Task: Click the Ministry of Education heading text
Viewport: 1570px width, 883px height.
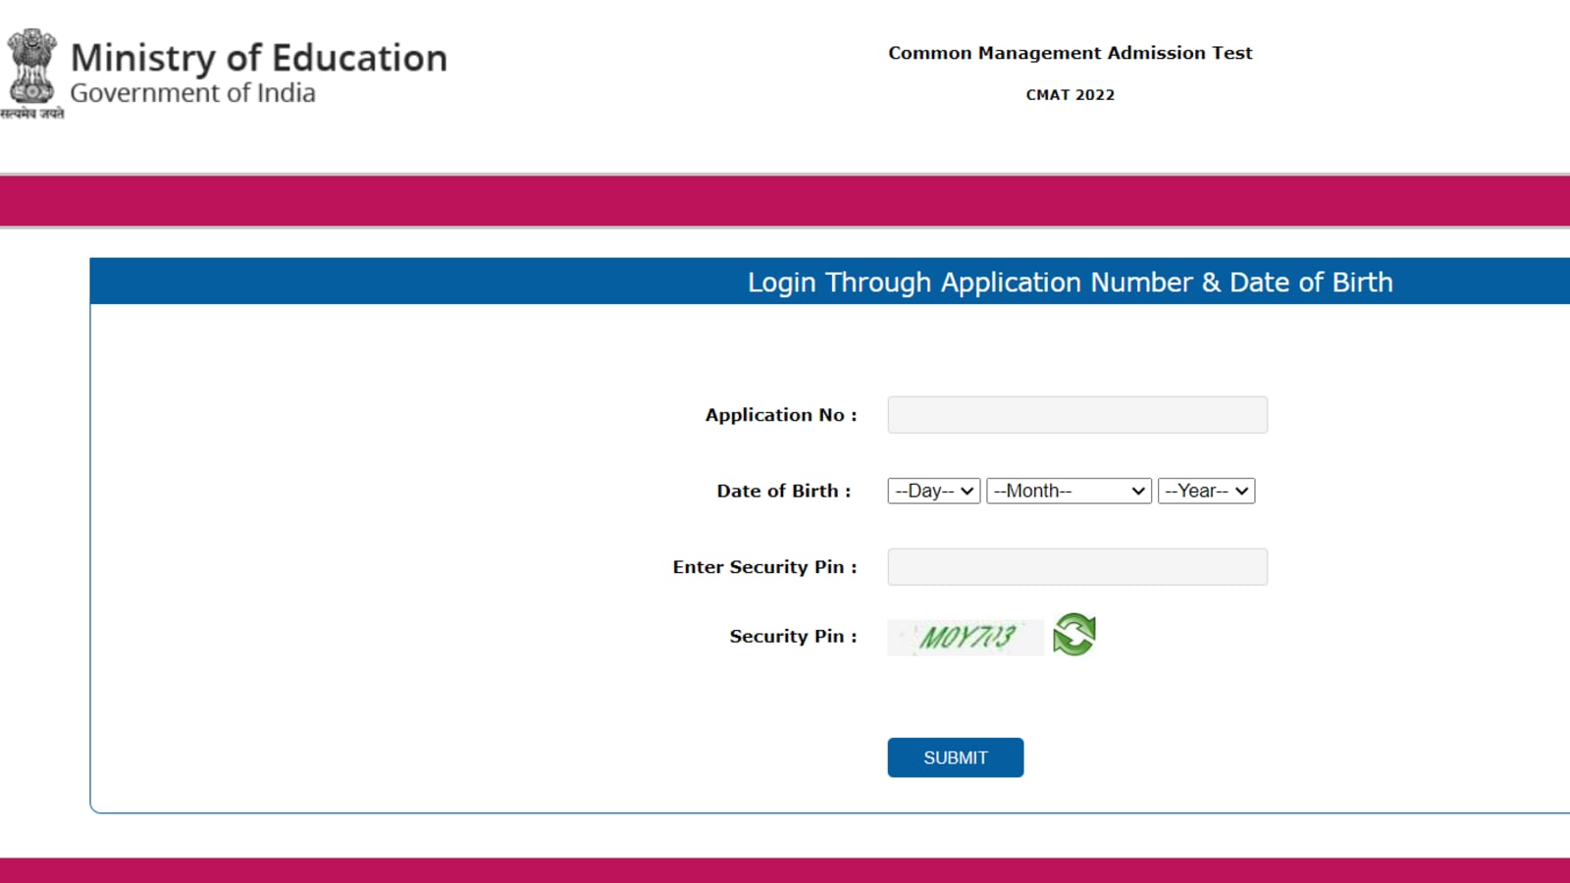Action: coord(259,58)
